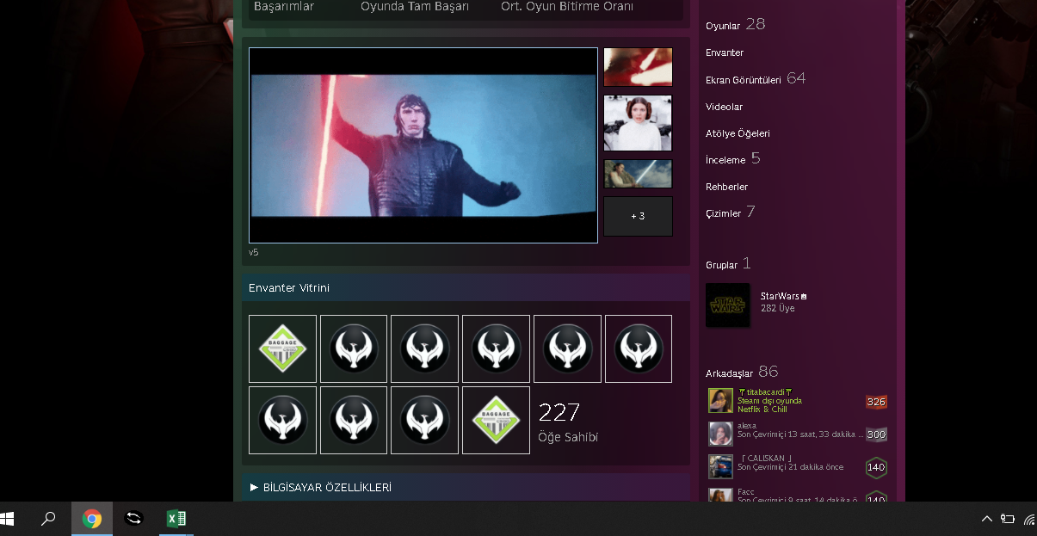Open bird emblem item right after first Baggage badge
This screenshot has width=1037, height=536.
(354, 348)
